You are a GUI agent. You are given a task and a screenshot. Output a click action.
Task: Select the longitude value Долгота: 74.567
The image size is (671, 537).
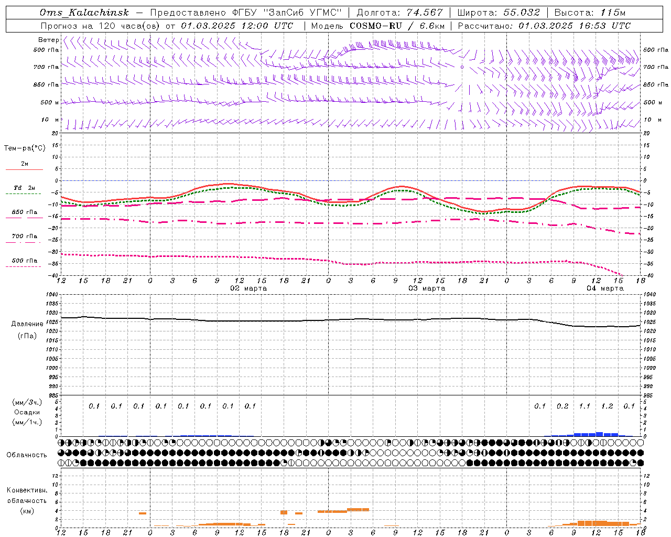point(399,13)
